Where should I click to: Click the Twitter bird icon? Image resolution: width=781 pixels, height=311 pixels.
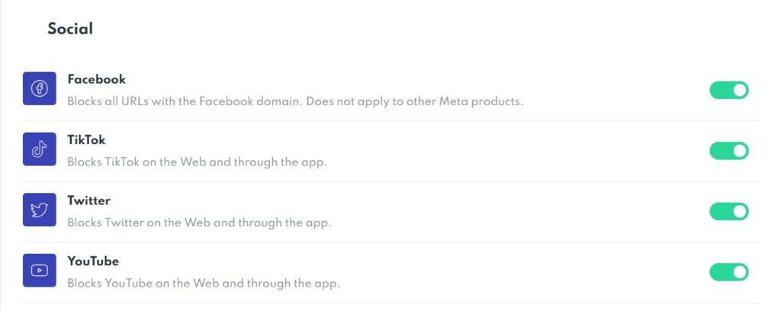[x=40, y=210]
